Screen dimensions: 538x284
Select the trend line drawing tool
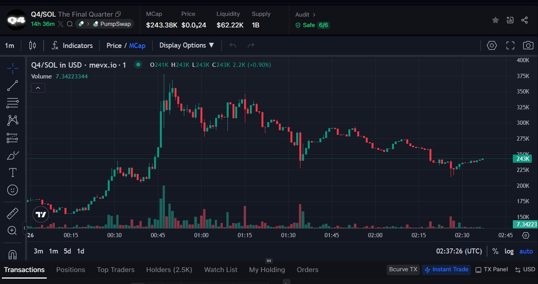tap(13, 86)
